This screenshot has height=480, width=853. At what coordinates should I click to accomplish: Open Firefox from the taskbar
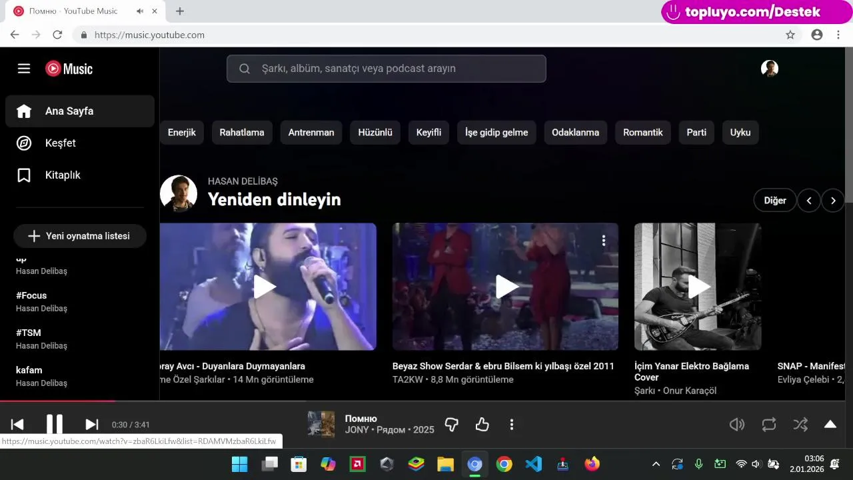pyautogui.click(x=592, y=464)
